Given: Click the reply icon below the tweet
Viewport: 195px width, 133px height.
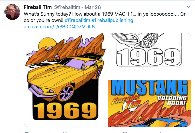Looking at the screenshot, I should (x=27, y=132).
